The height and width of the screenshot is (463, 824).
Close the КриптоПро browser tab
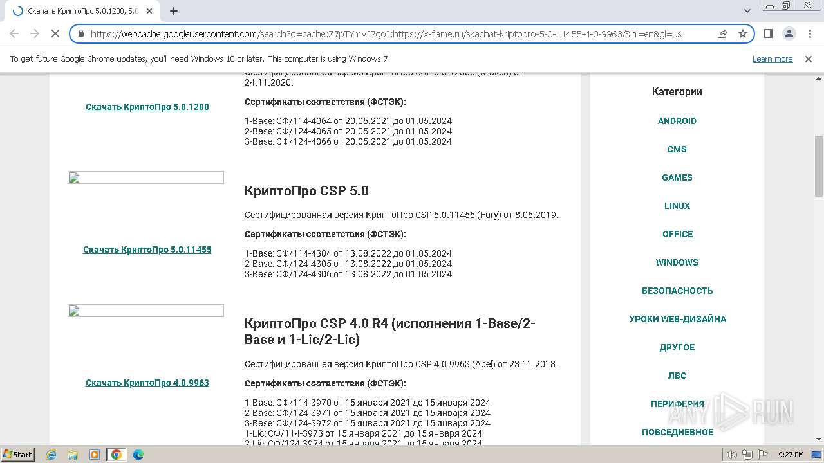point(149,11)
